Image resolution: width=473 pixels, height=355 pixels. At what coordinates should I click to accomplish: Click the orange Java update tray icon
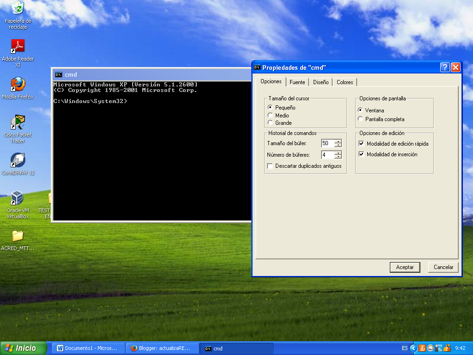422,349
